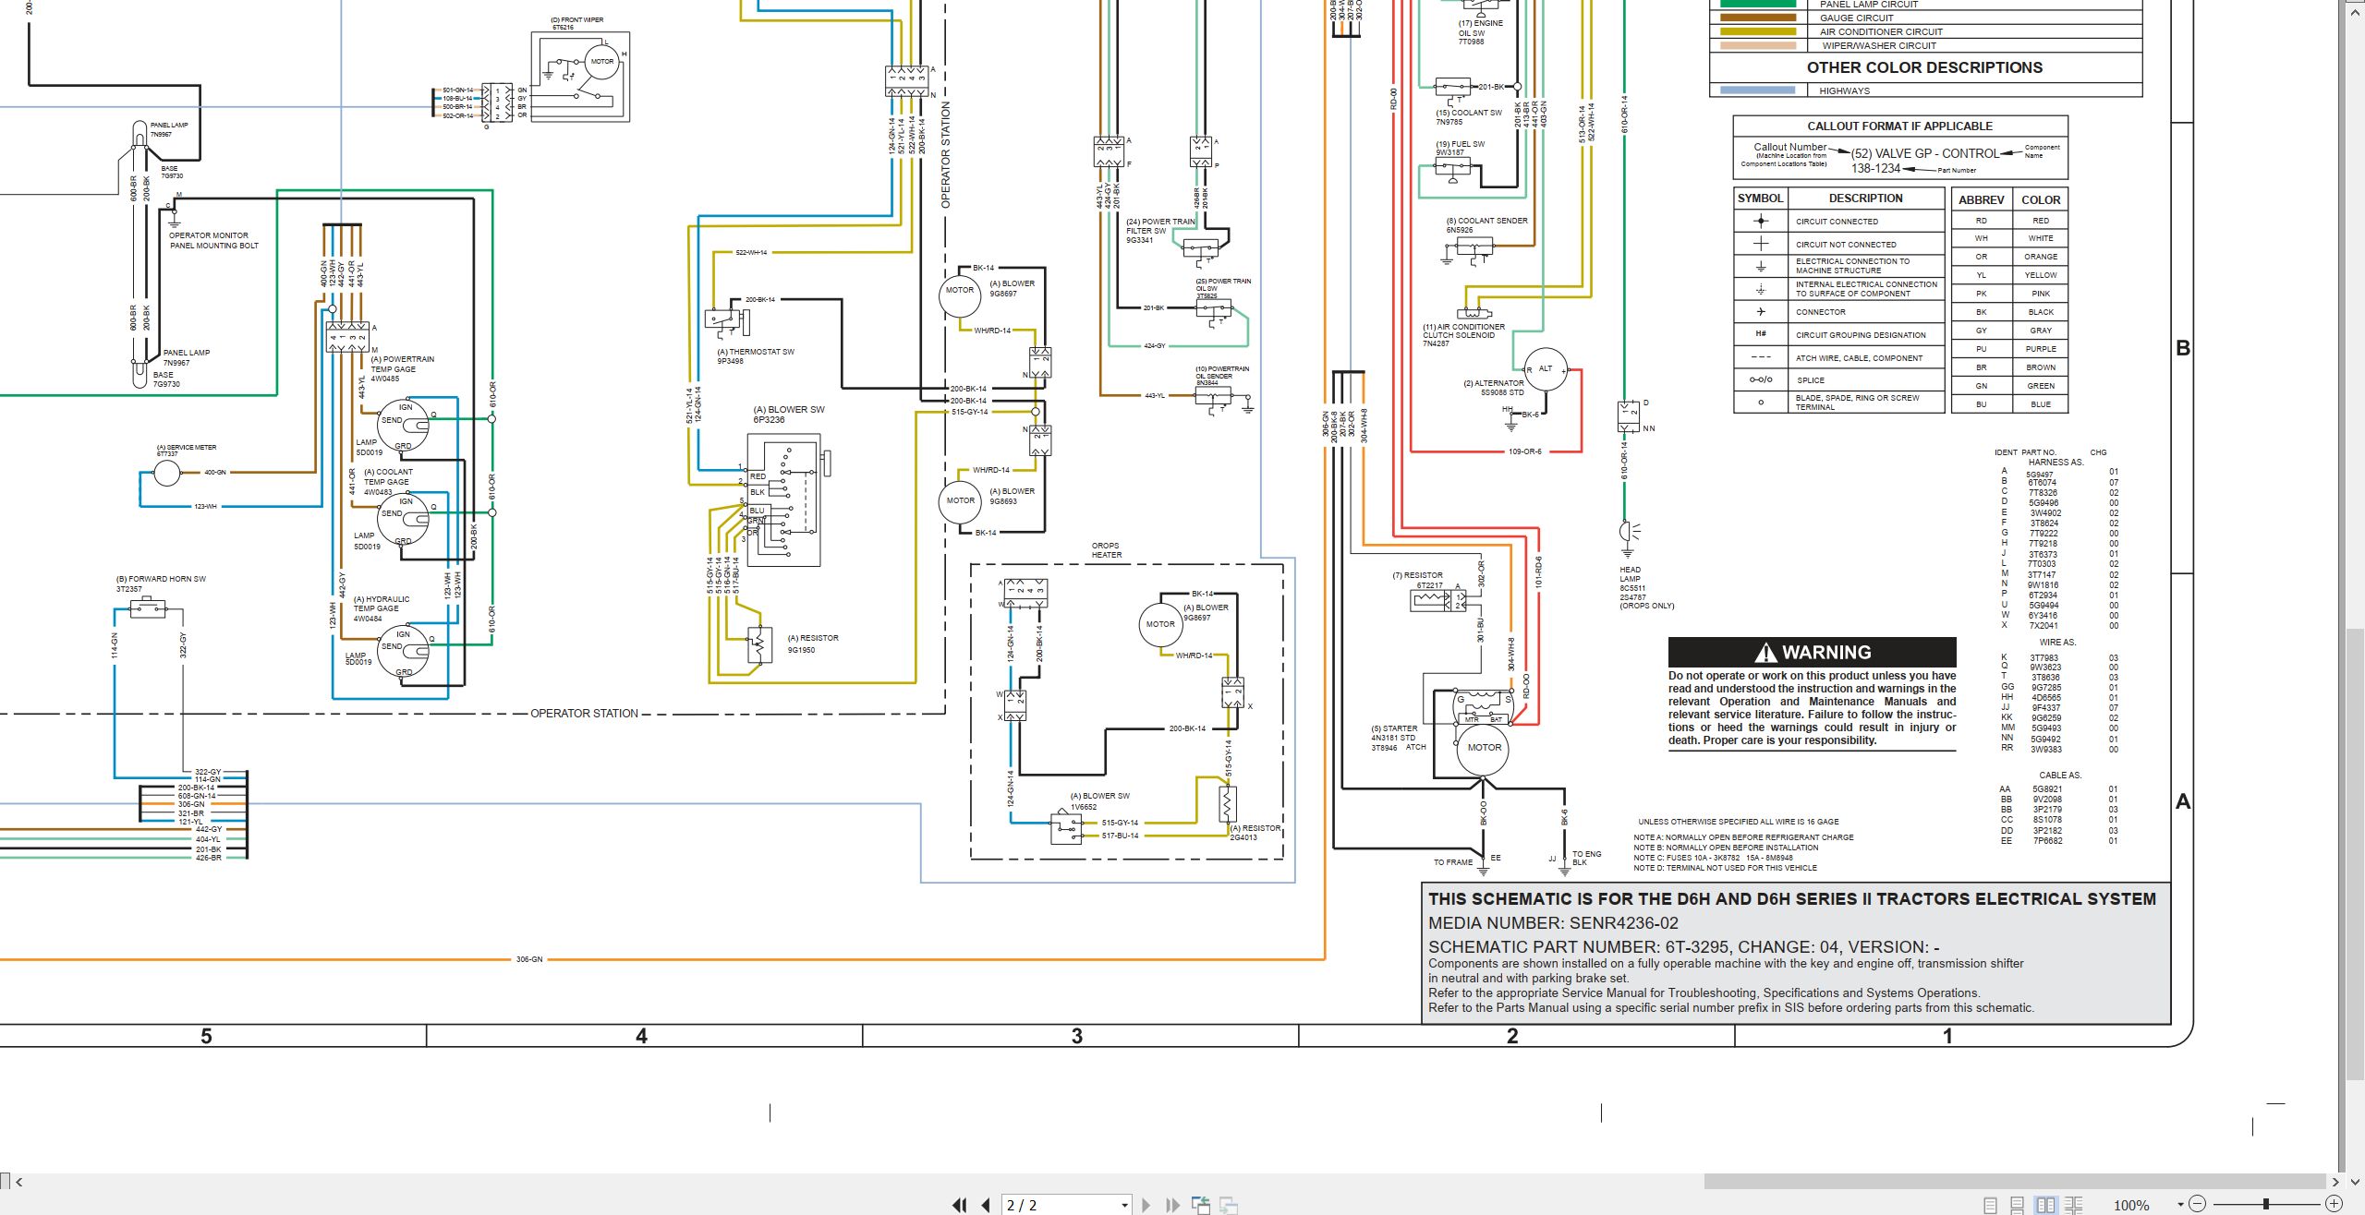Screen dimensions: 2365x1215
Task: Click the (7) RESISTOR label
Action: coord(1417,575)
